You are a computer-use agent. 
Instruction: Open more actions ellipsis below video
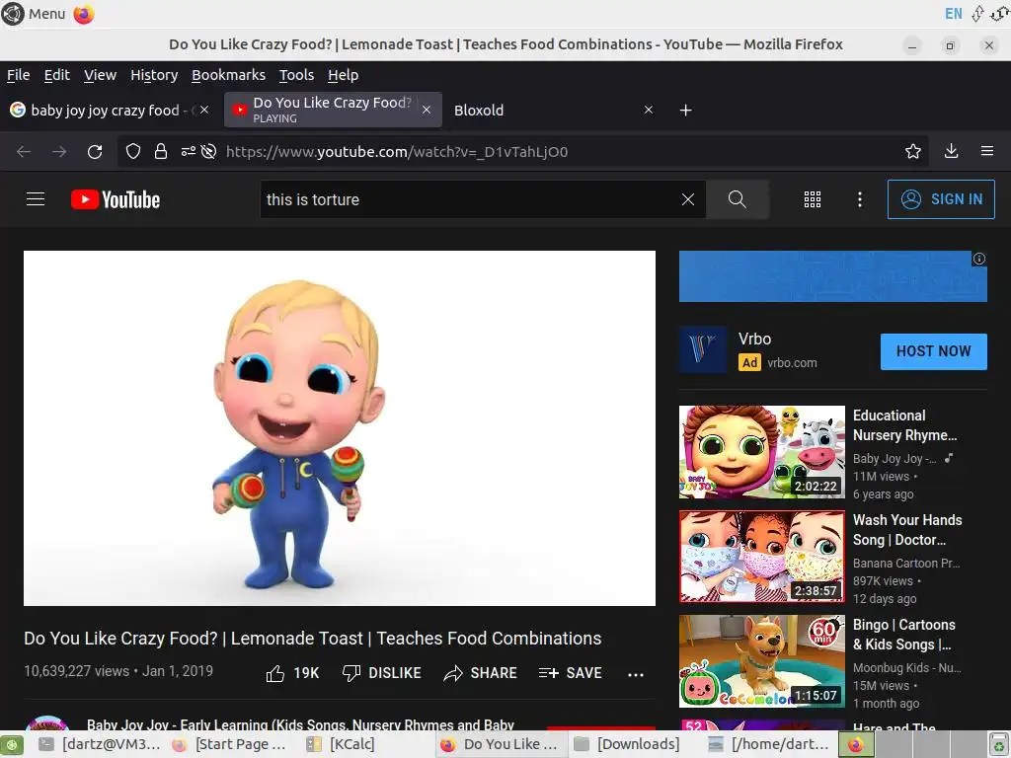coord(636,675)
